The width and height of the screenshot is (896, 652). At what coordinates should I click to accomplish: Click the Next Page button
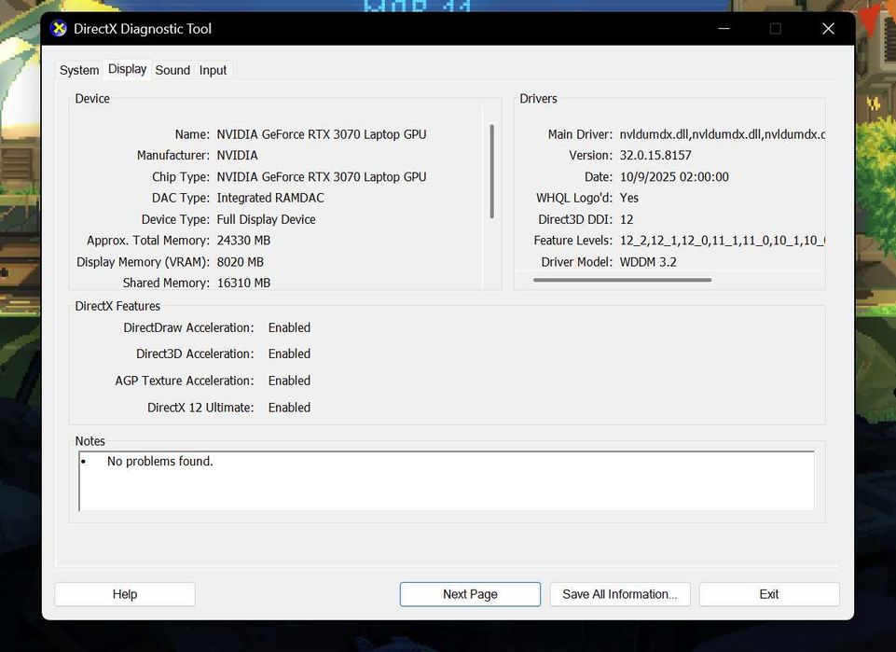(x=470, y=594)
